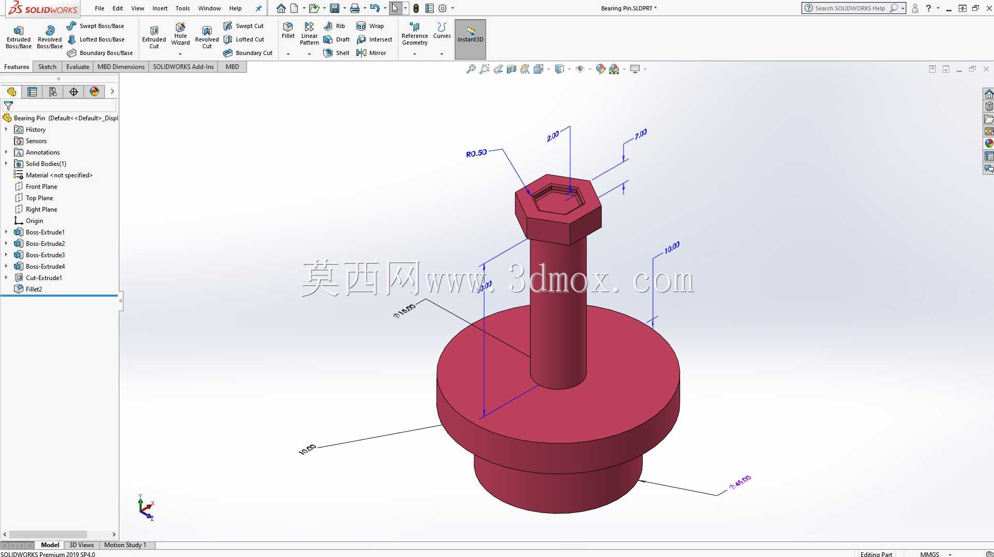Image resolution: width=994 pixels, height=557 pixels.
Task: Open PropertyManager tab in left panel
Action: point(32,92)
